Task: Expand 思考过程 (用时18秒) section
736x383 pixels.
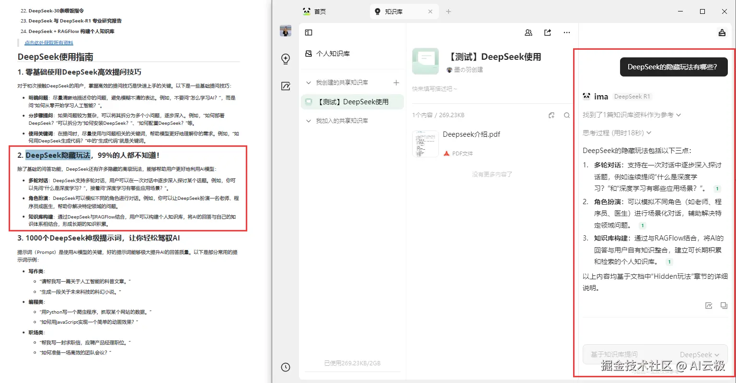Action: click(617, 133)
